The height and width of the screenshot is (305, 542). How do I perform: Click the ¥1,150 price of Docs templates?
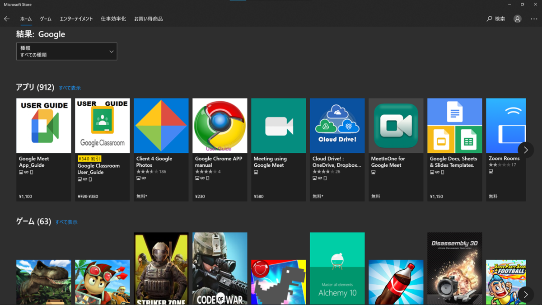click(436, 197)
